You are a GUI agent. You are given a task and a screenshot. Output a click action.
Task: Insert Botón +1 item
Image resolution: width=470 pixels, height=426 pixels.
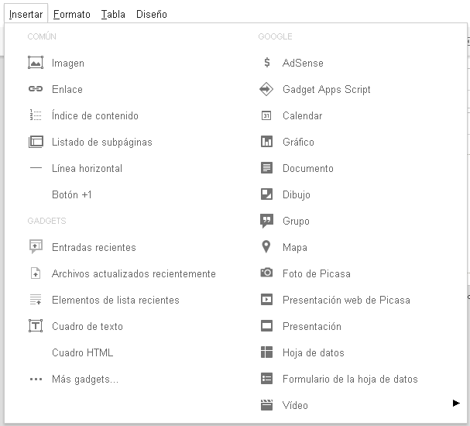[72, 194]
